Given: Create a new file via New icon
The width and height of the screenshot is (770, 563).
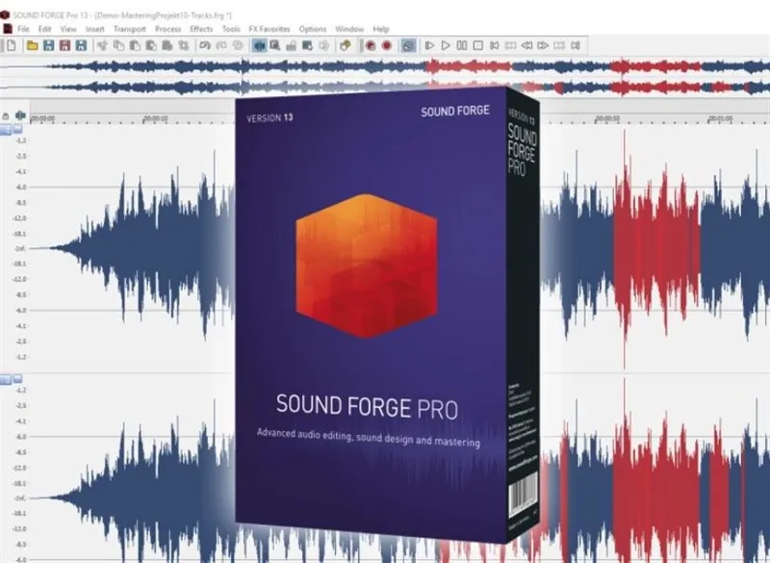Looking at the screenshot, I should pyautogui.click(x=11, y=44).
